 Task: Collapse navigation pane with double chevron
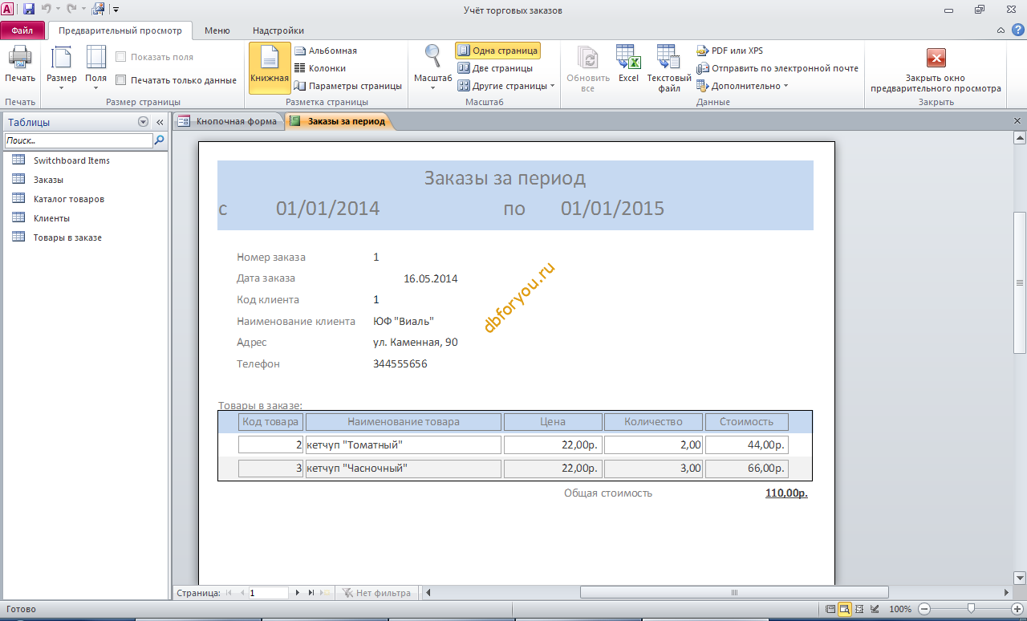(x=159, y=122)
